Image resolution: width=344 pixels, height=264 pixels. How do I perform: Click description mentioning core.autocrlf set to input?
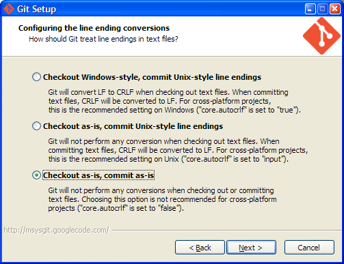coord(178,150)
